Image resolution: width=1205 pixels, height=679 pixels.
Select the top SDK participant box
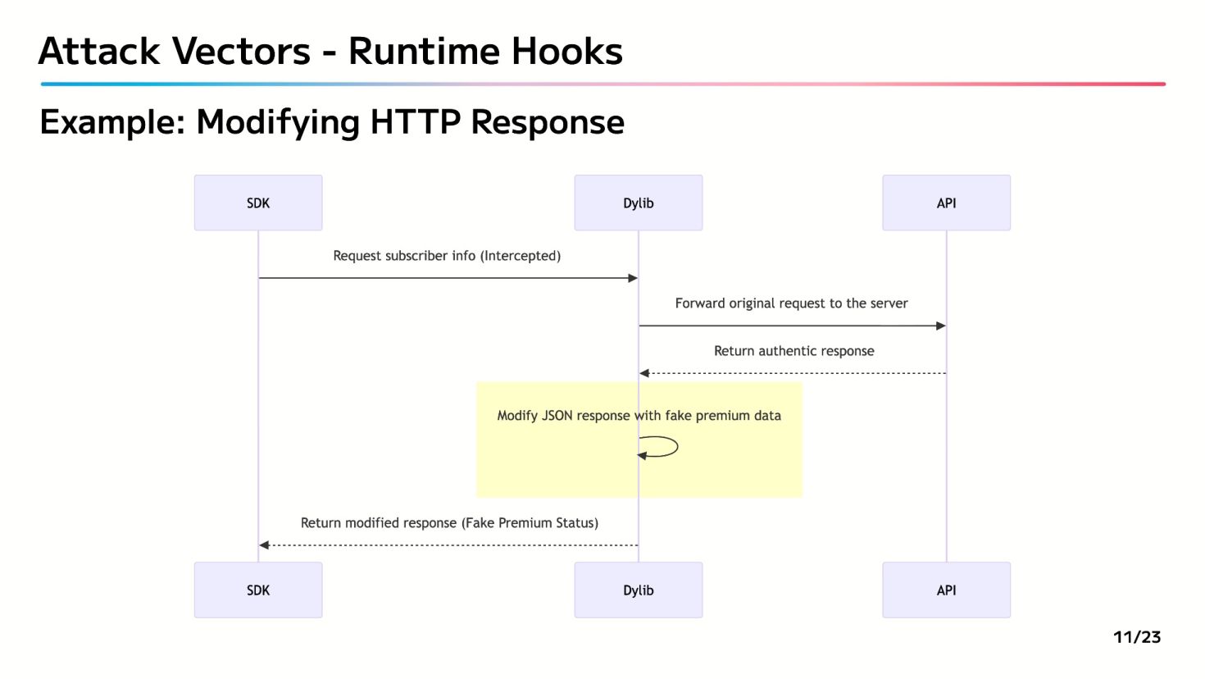[x=258, y=203]
